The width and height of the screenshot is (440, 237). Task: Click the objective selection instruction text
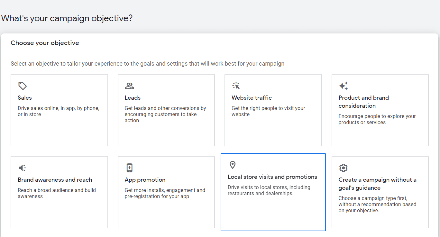pyautogui.click(x=147, y=63)
